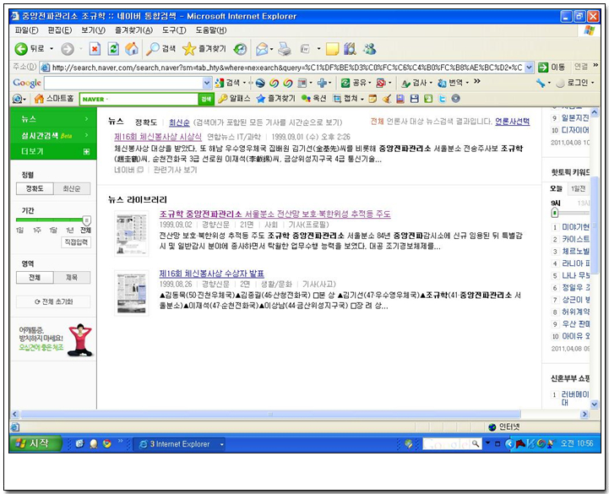Click the NAVER toolbar search field
This screenshot has height=494, width=609.
[139, 99]
